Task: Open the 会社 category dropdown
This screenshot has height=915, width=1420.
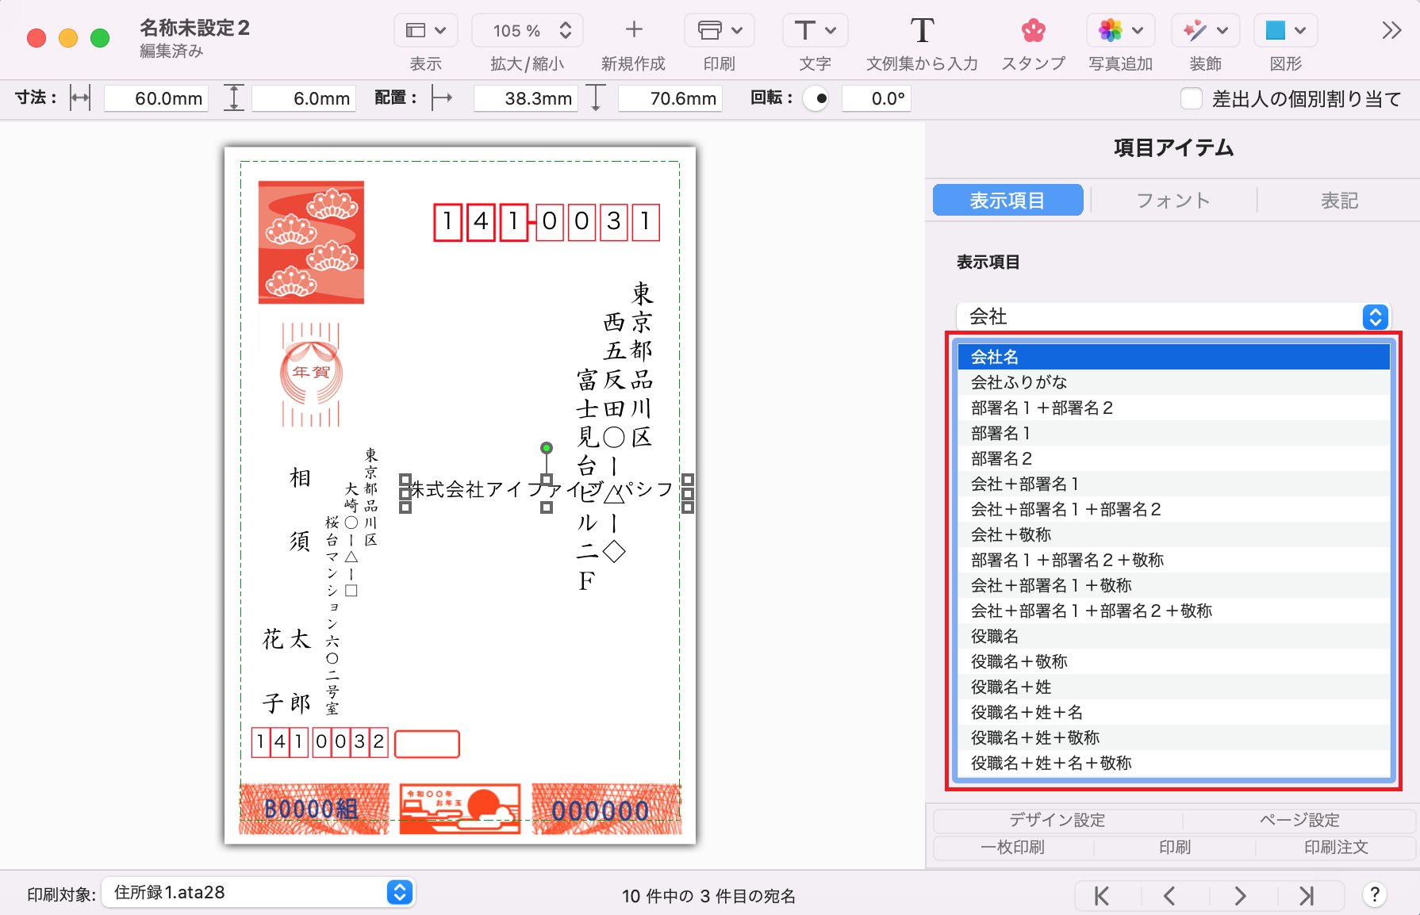Action: pos(1173,316)
